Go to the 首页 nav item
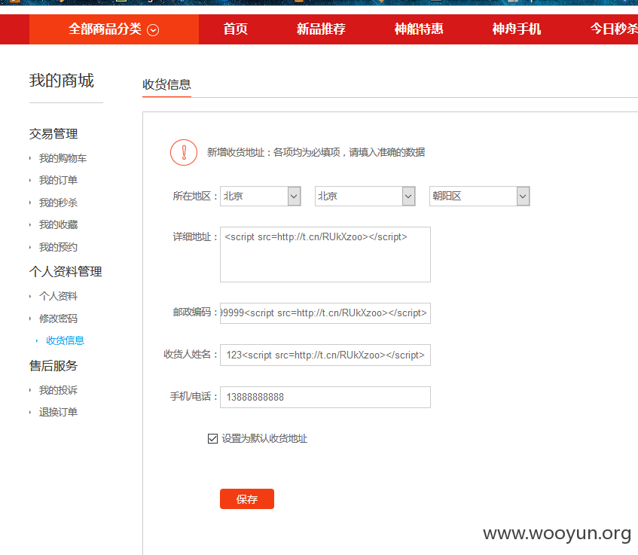Image resolution: width=638 pixels, height=555 pixels. coord(235,29)
